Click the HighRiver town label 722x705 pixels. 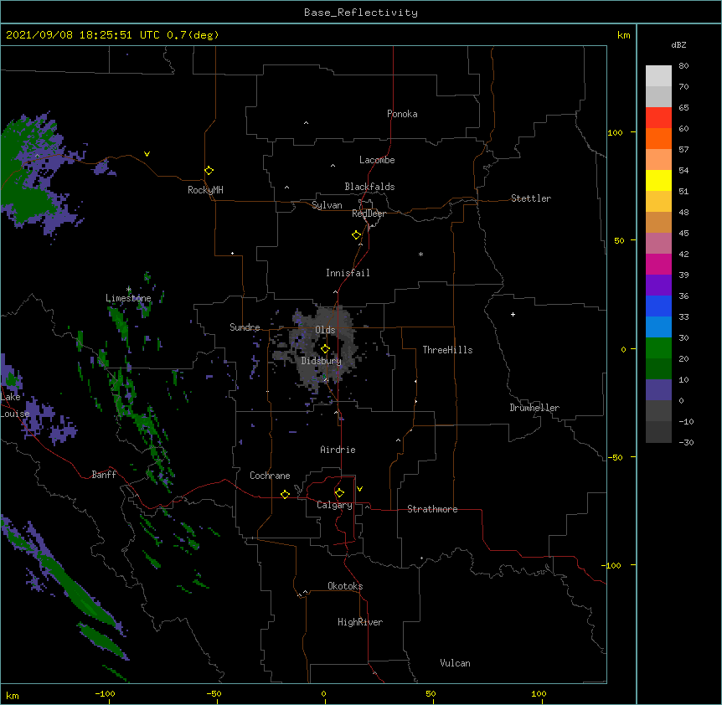click(360, 622)
